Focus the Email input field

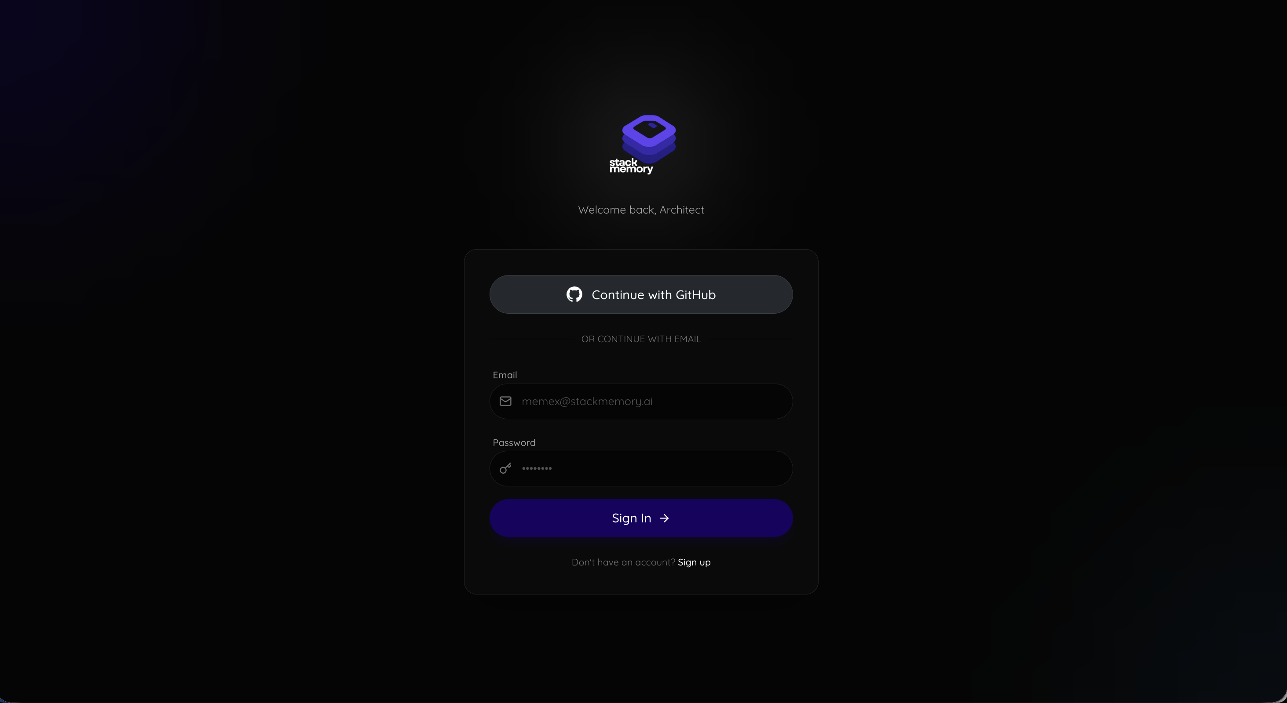[641, 401]
